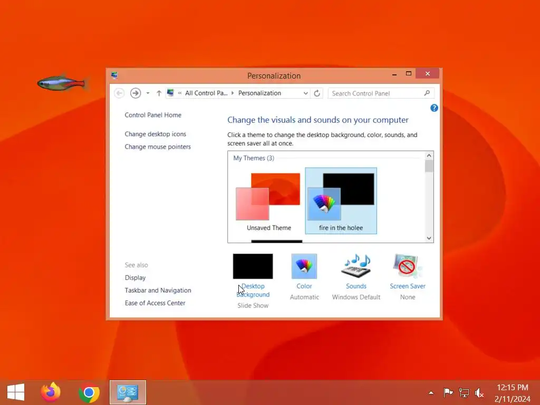Click breadcrumb arrow after All Control Panel Items
Image resolution: width=540 pixels, height=405 pixels.
click(x=233, y=93)
